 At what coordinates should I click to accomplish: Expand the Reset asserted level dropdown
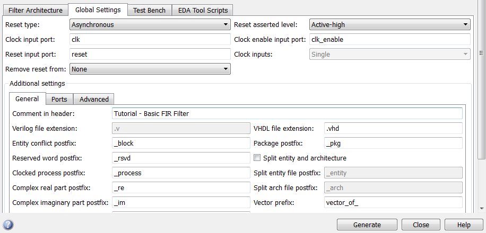tap(389, 24)
